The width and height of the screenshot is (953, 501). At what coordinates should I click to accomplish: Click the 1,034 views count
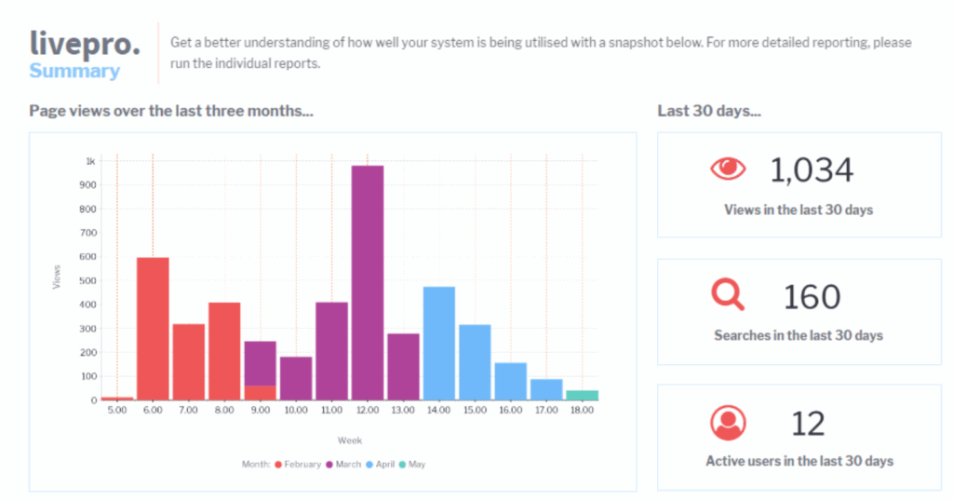point(812,169)
